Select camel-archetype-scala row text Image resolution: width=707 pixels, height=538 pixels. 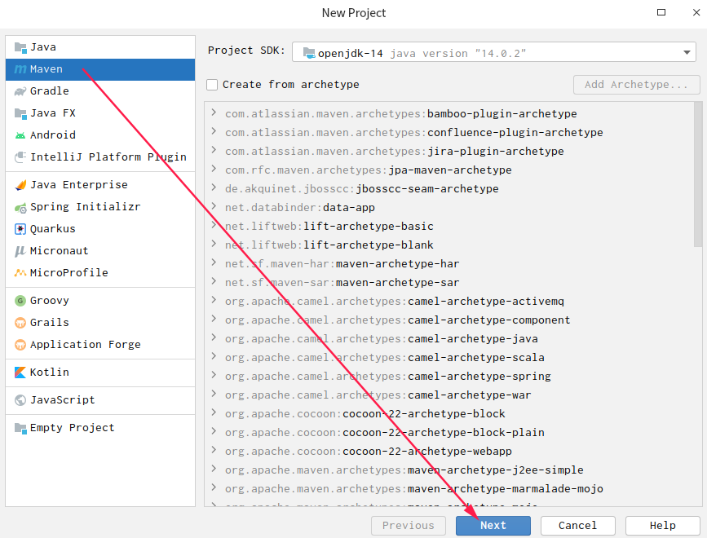385,358
